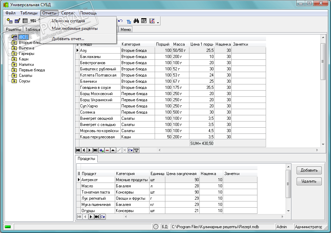
Task: Select the [ВСЕ] root tree node
Action: (x=23, y=37)
